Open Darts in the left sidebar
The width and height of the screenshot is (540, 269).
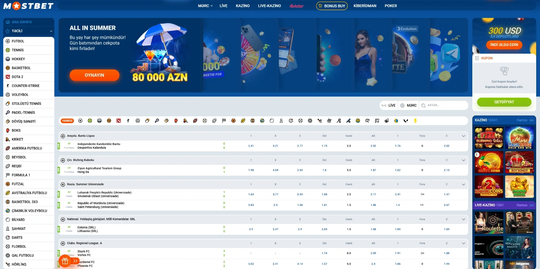[29, 237]
